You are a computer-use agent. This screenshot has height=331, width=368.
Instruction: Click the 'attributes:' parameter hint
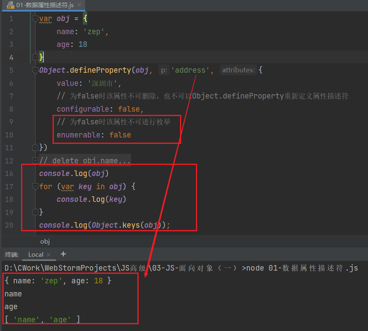point(238,70)
